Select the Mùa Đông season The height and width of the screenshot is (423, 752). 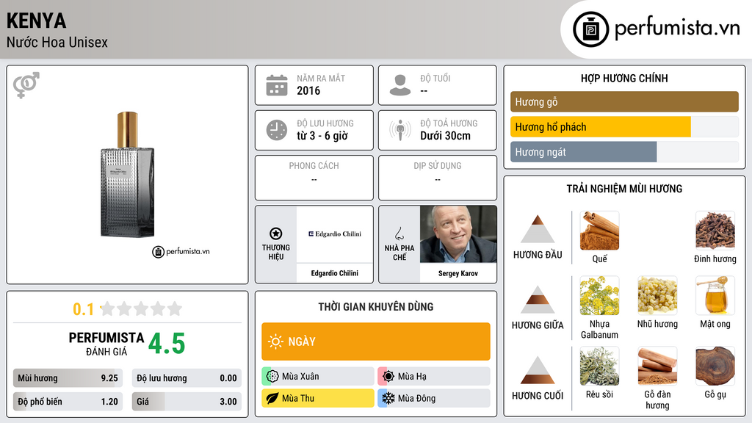[x=434, y=398]
